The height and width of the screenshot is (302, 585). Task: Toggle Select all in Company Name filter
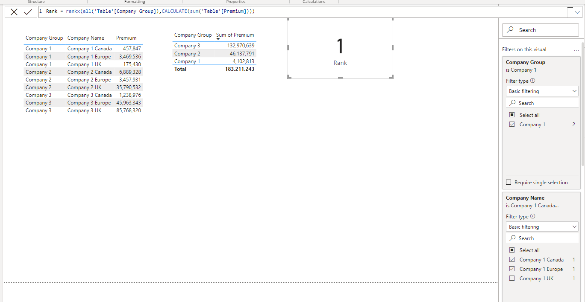pyautogui.click(x=512, y=250)
